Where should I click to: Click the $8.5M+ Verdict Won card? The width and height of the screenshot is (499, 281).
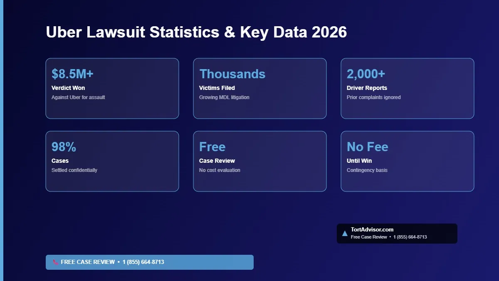[x=112, y=88]
